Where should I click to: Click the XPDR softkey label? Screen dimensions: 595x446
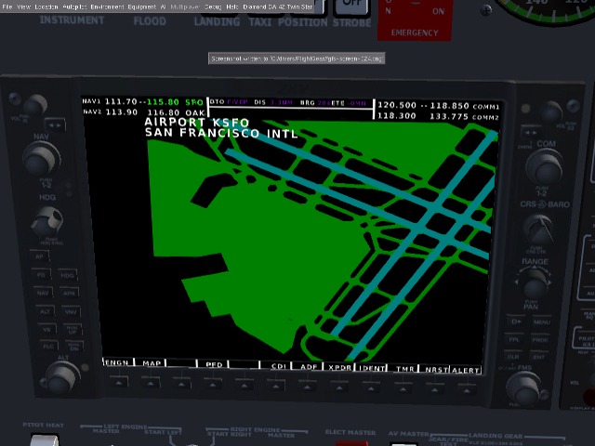coord(339,367)
